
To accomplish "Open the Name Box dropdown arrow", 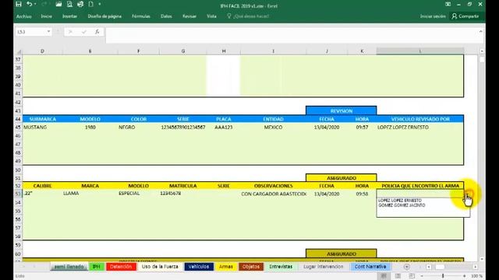I will 48,32.
